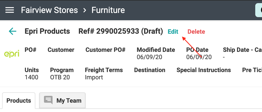Click the Freight Terms value Import
262x112 pixels.
click(x=94, y=77)
